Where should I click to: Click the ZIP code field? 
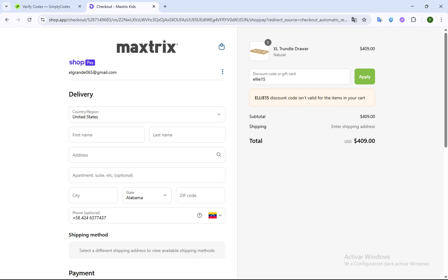pos(200,195)
